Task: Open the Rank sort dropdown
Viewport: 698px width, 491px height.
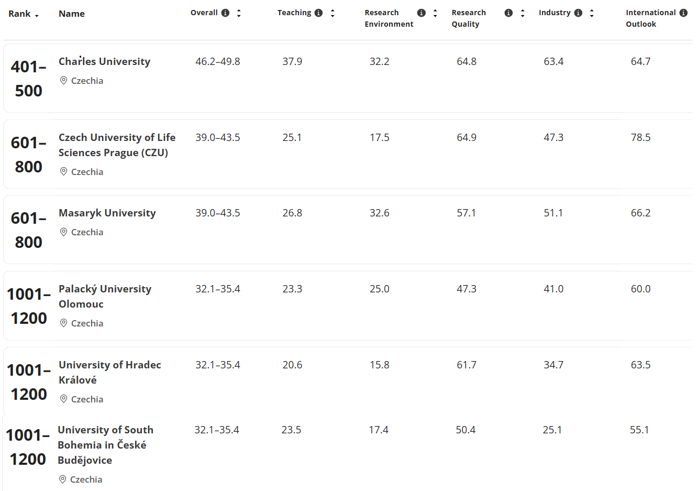Action: pyautogui.click(x=24, y=14)
